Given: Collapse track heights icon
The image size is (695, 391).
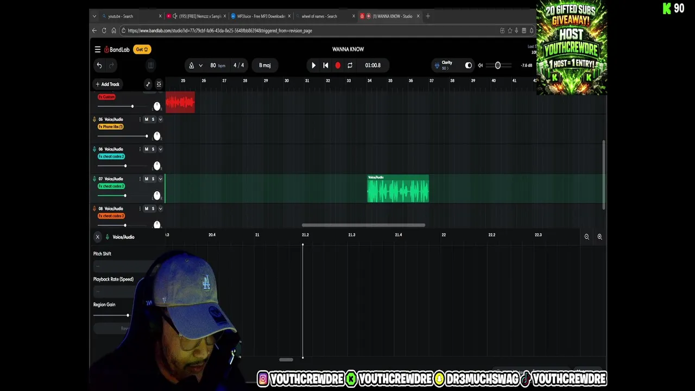Looking at the screenshot, I should (x=159, y=84).
